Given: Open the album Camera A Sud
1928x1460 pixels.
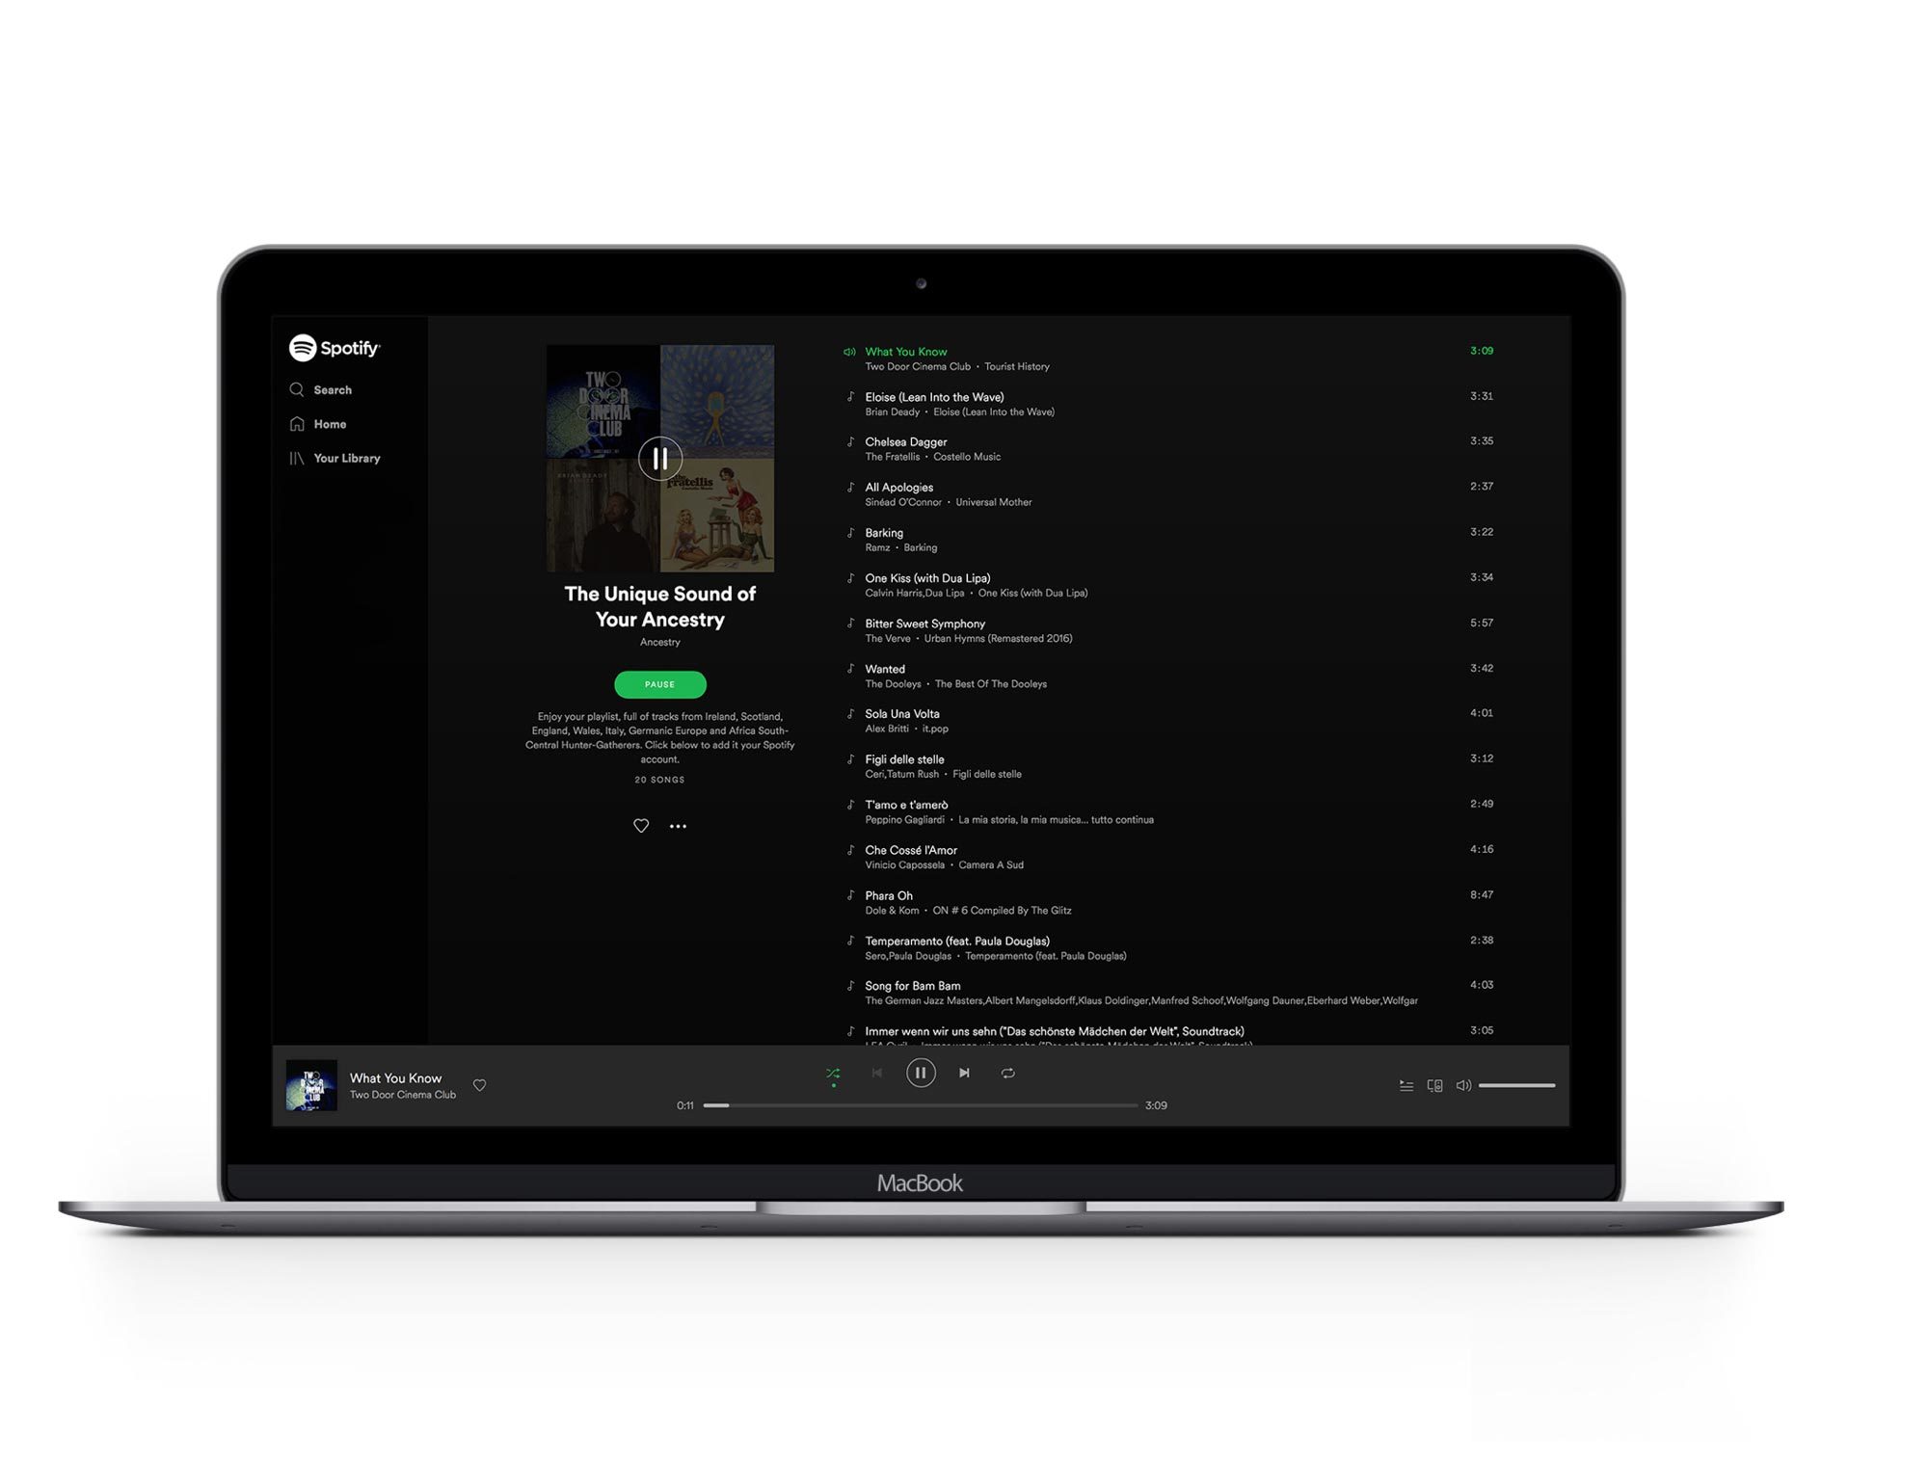Looking at the screenshot, I should click(x=991, y=864).
